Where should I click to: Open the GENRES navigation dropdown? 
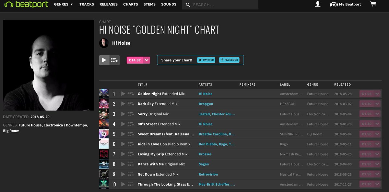click(x=63, y=4)
